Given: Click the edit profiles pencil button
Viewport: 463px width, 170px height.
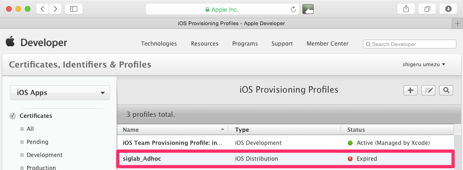Looking at the screenshot, I should point(428,90).
